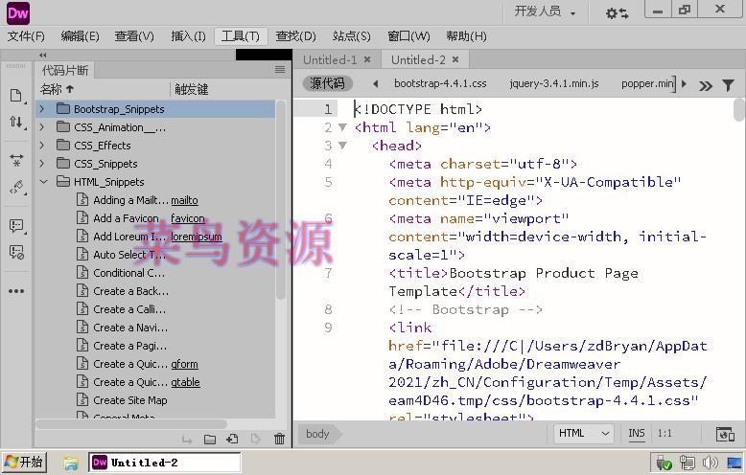Viewport: 746px width, 475px height.
Task: Select the format source code icon
Action: pyautogui.click(x=16, y=187)
